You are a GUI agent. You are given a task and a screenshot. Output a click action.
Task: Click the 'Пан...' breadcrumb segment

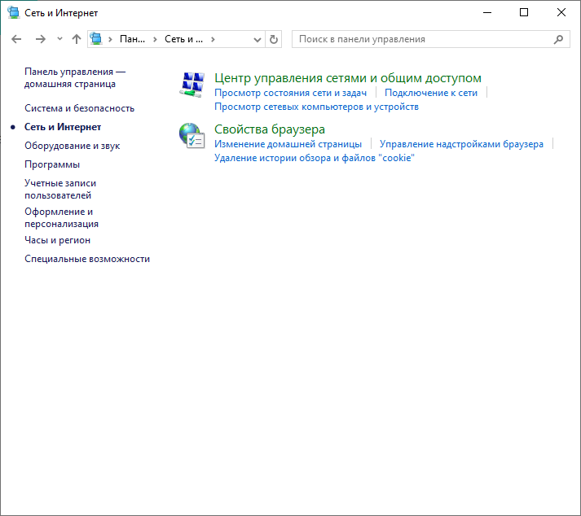coord(132,39)
